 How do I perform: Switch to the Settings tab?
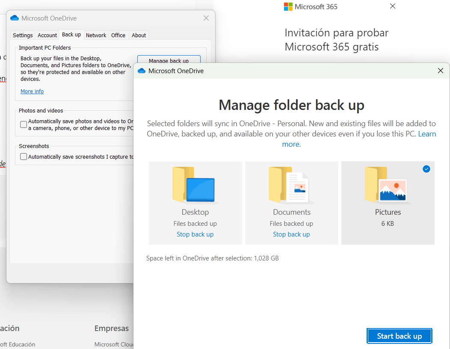pos(23,35)
